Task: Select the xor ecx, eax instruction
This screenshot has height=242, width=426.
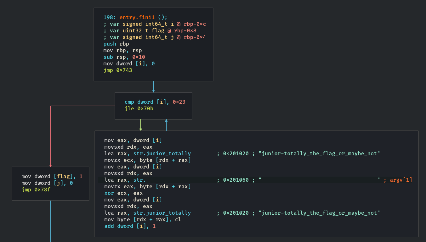Action: click(123, 193)
